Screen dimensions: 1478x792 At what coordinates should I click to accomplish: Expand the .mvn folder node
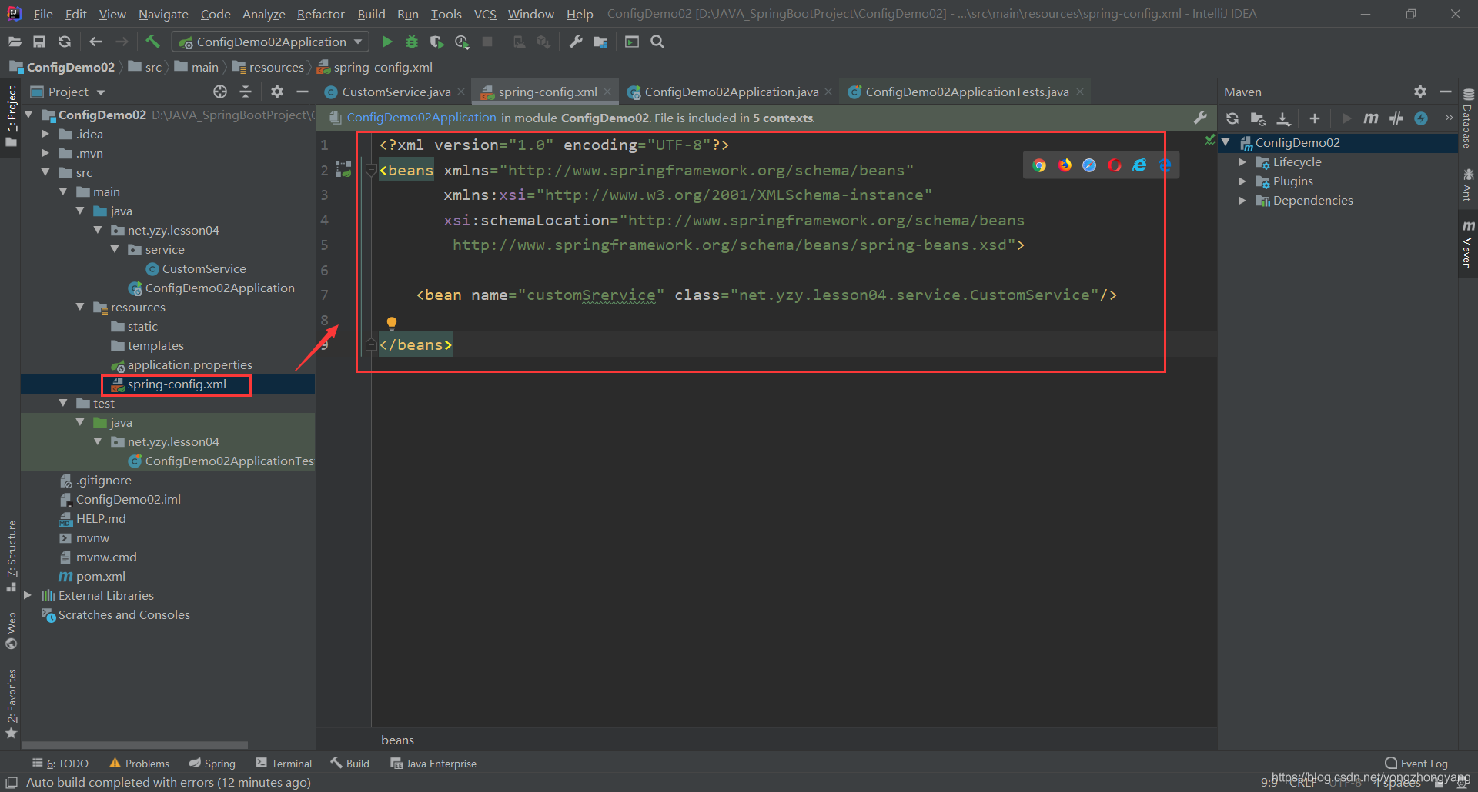45,153
